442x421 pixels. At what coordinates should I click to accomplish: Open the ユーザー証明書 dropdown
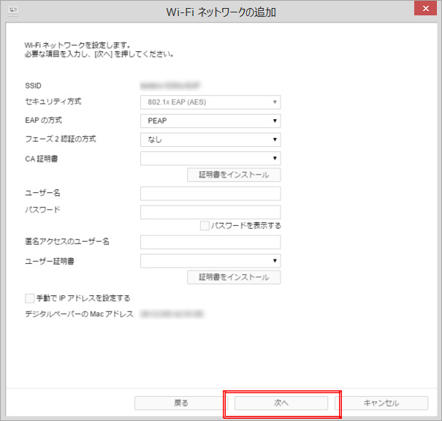pos(210,261)
